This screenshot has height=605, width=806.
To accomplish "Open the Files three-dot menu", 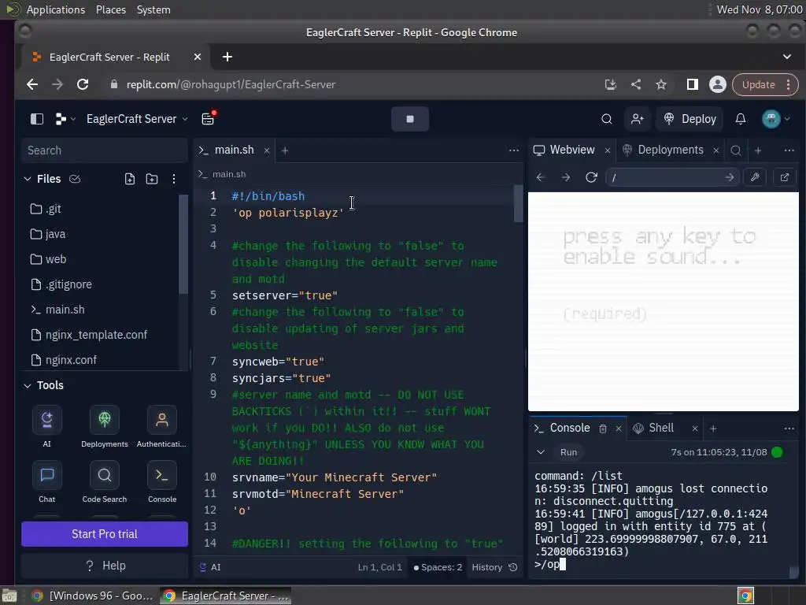I will [174, 179].
